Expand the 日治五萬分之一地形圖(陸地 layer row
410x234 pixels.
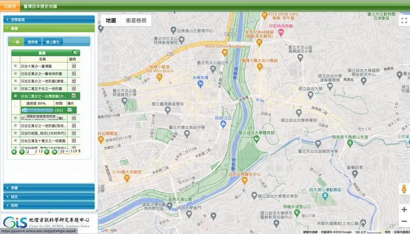(x=16, y=126)
